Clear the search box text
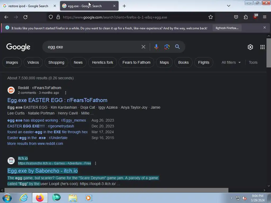The image size is (271, 203). pos(143,47)
